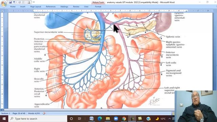Open the Picture Tools Format tab
Viewport: 217px width, 122px height.
pos(98,6)
